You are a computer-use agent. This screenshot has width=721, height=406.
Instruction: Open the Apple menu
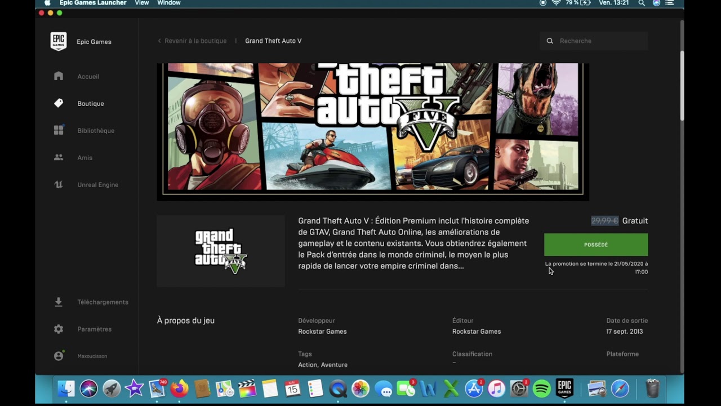point(47,3)
